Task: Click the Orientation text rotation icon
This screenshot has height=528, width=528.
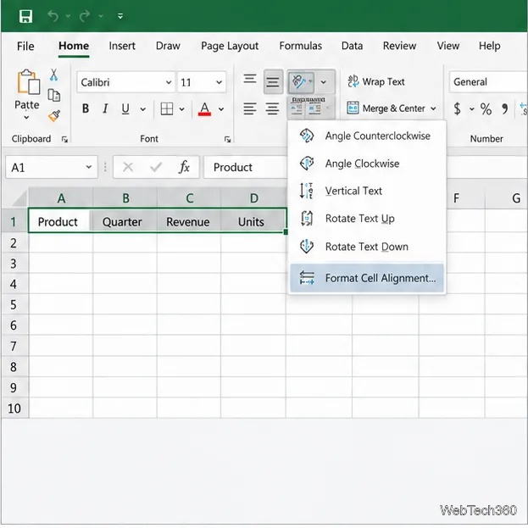Action: (x=300, y=81)
